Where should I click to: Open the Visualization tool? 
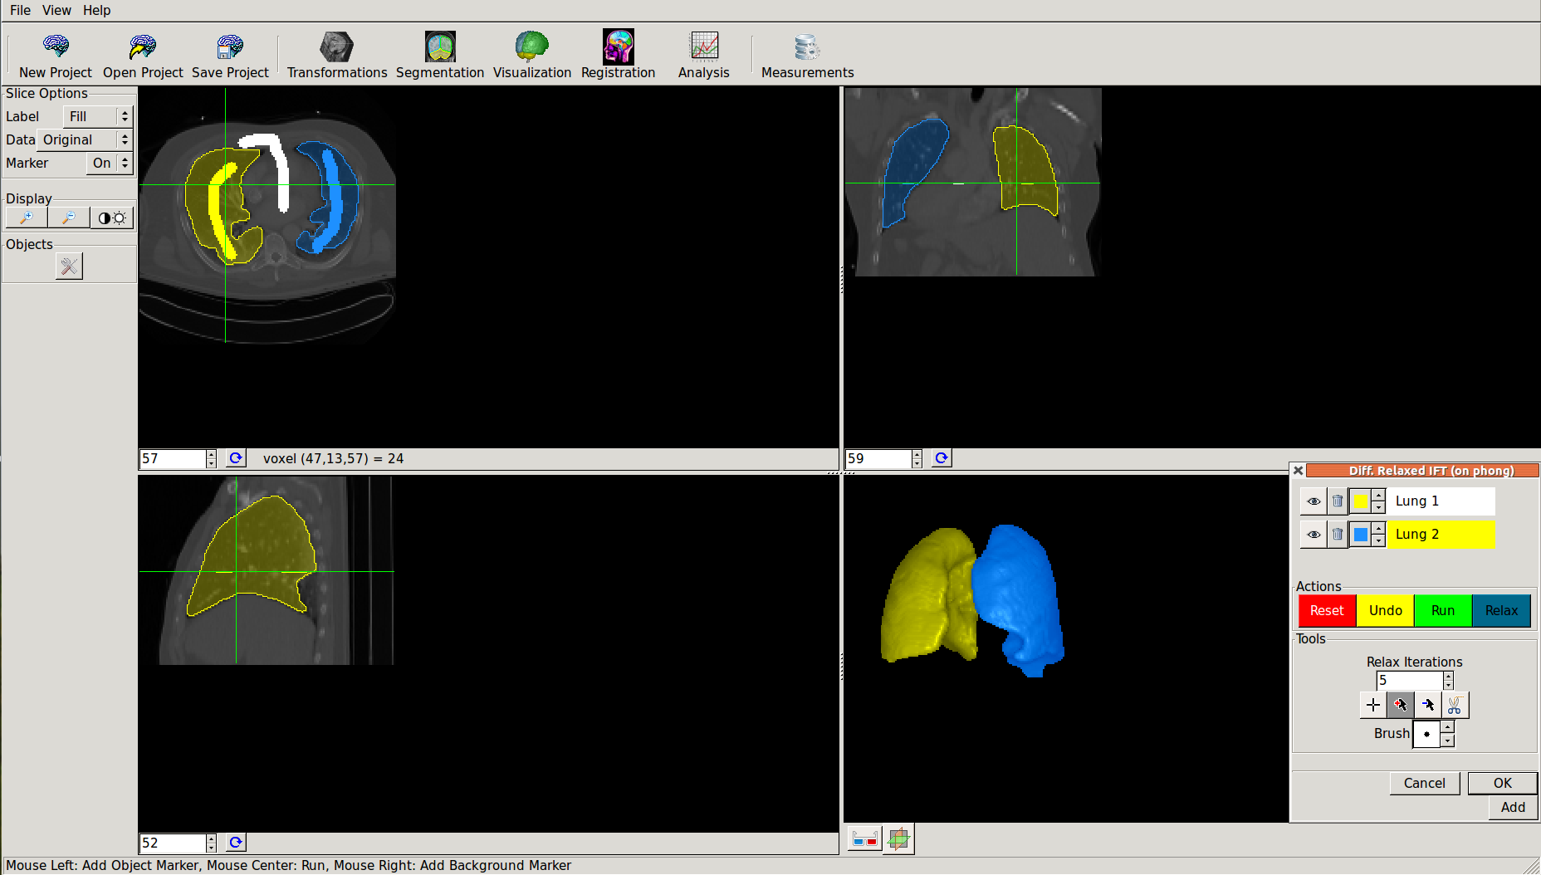click(x=532, y=56)
